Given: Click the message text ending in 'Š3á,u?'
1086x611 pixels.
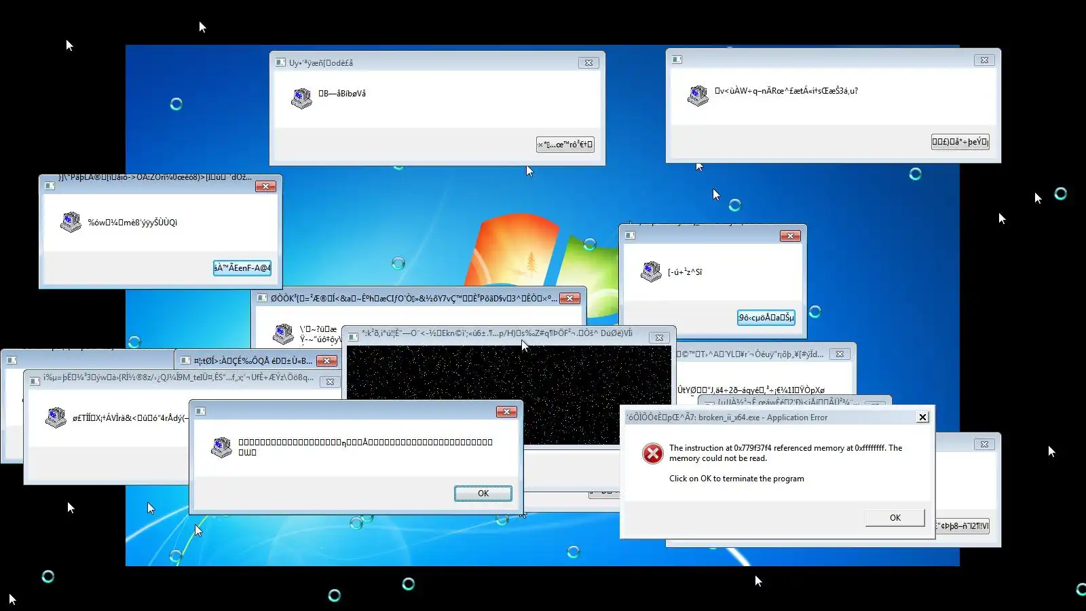Looking at the screenshot, I should coord(786,91).
